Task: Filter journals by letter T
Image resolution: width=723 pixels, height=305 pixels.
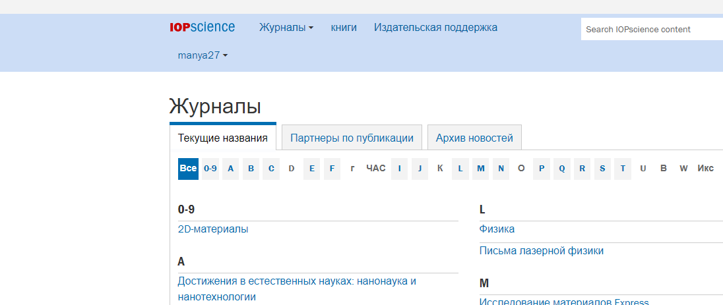Action: pos(623,169)
